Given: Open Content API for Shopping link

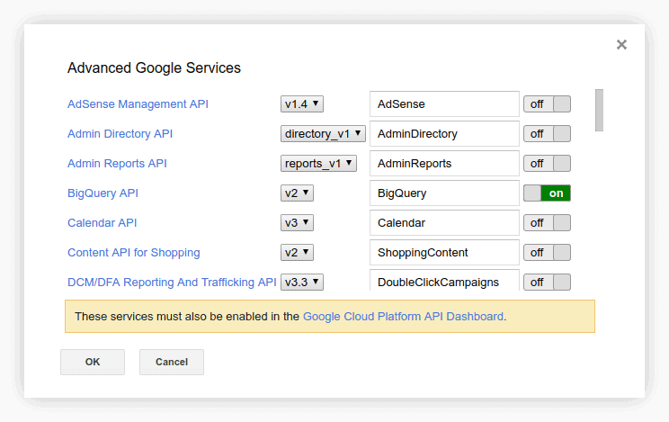Looking at the screenshot, I should 134,253.
